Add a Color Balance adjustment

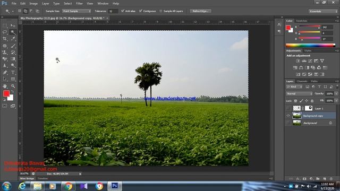click(301, 68)
